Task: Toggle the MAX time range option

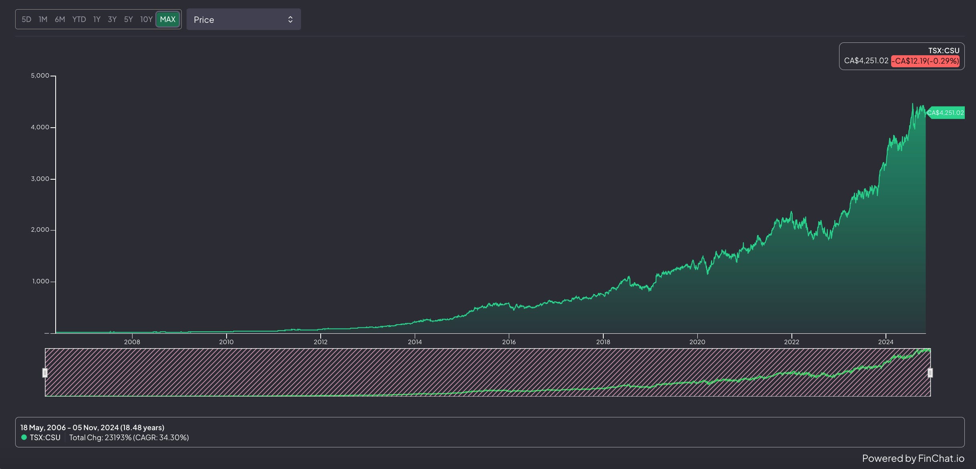Action: [167, 19]
